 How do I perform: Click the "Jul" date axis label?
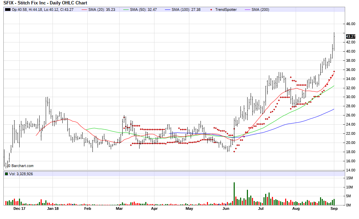point(261,208)
